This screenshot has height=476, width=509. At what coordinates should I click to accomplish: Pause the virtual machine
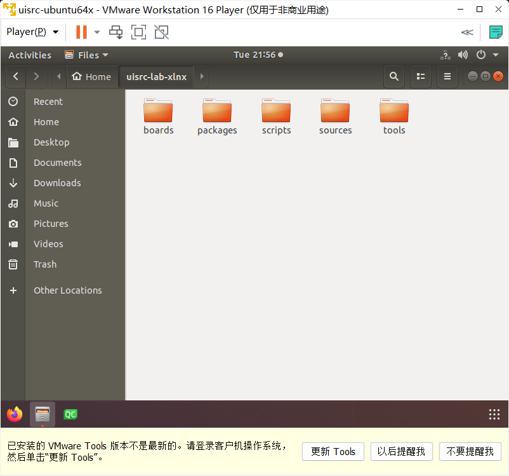click(x=81, y=32)
